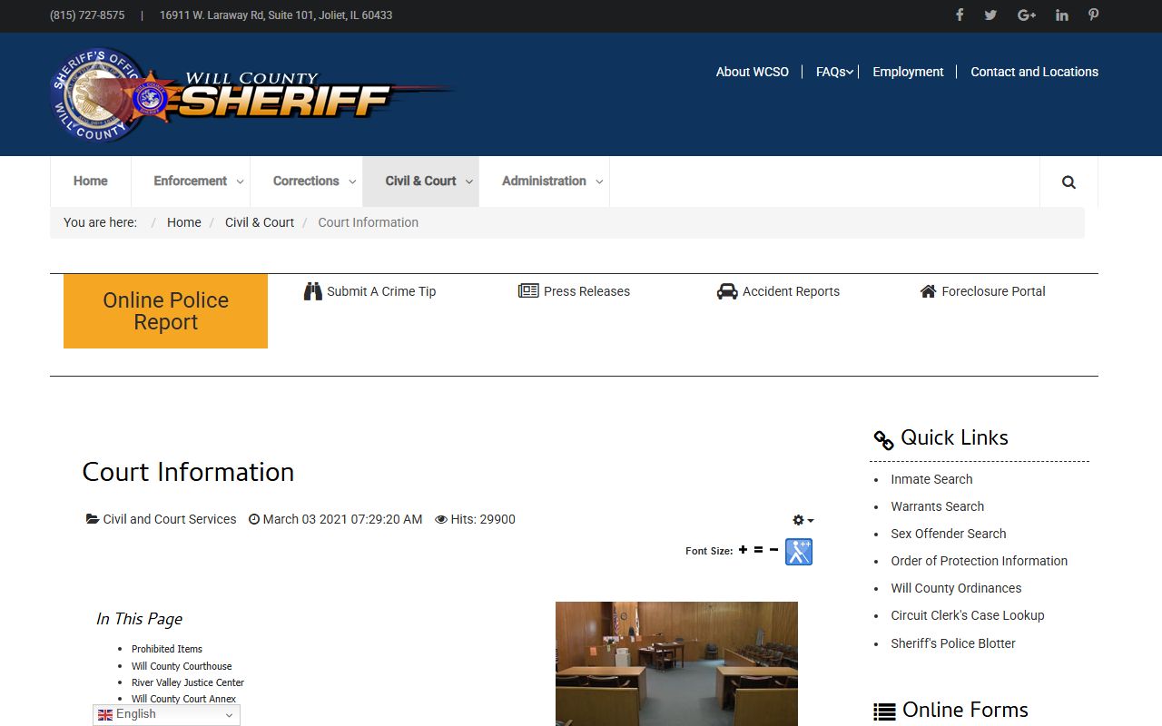Click the phone number (815) 727-8575
This screenshot has height=726, width=1162.
(x=87, y=15)
